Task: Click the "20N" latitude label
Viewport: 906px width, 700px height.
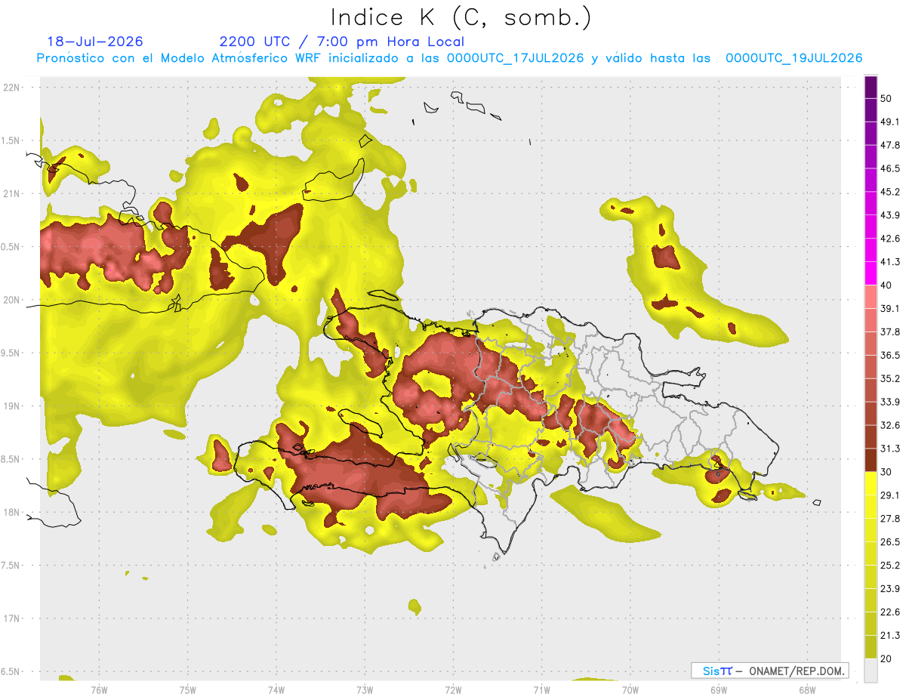Action: tap(11, 300)
